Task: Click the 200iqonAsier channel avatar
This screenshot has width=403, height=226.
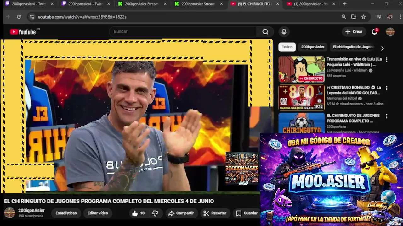Action: point(9,213)
